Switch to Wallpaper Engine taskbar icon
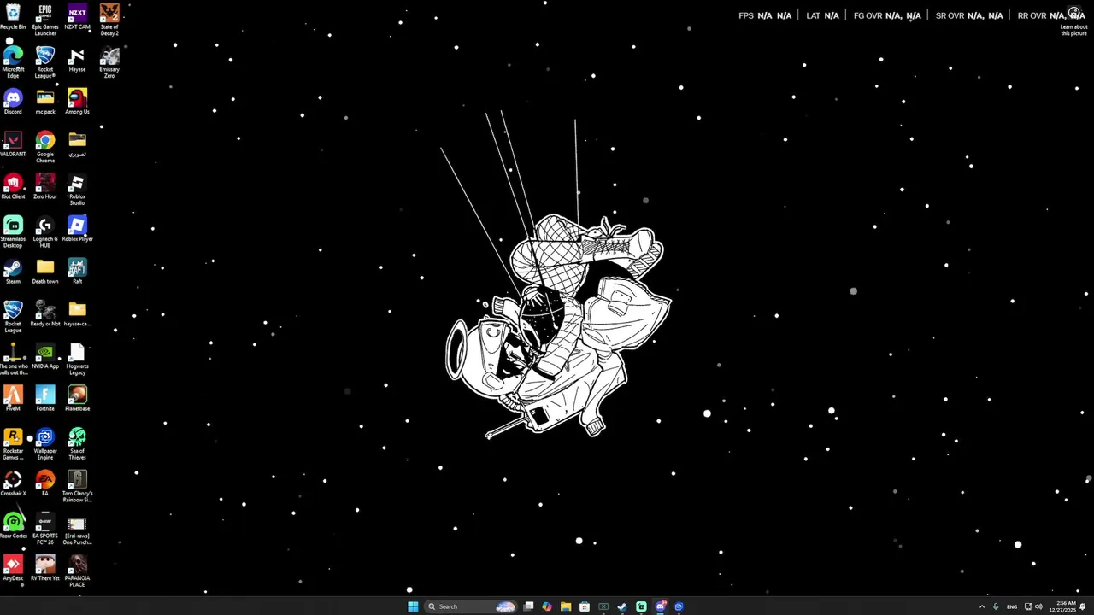 [x=679, y=606]
